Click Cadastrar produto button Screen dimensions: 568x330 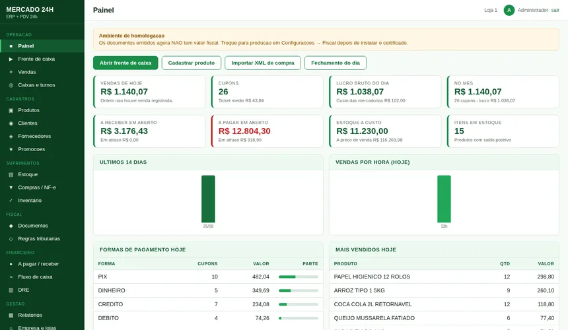(x=192, y=63)
